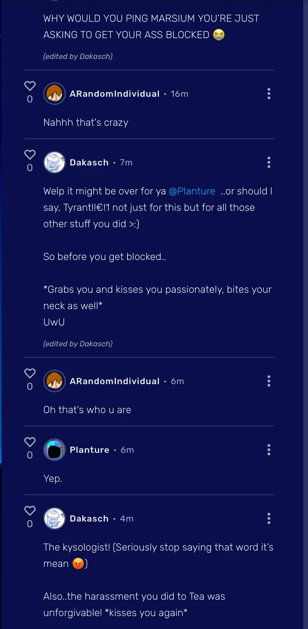The width and height of the screenshot is (308, 629).
Task: Click the Dakasch username on the 7m comment
Action: (89, 162)
